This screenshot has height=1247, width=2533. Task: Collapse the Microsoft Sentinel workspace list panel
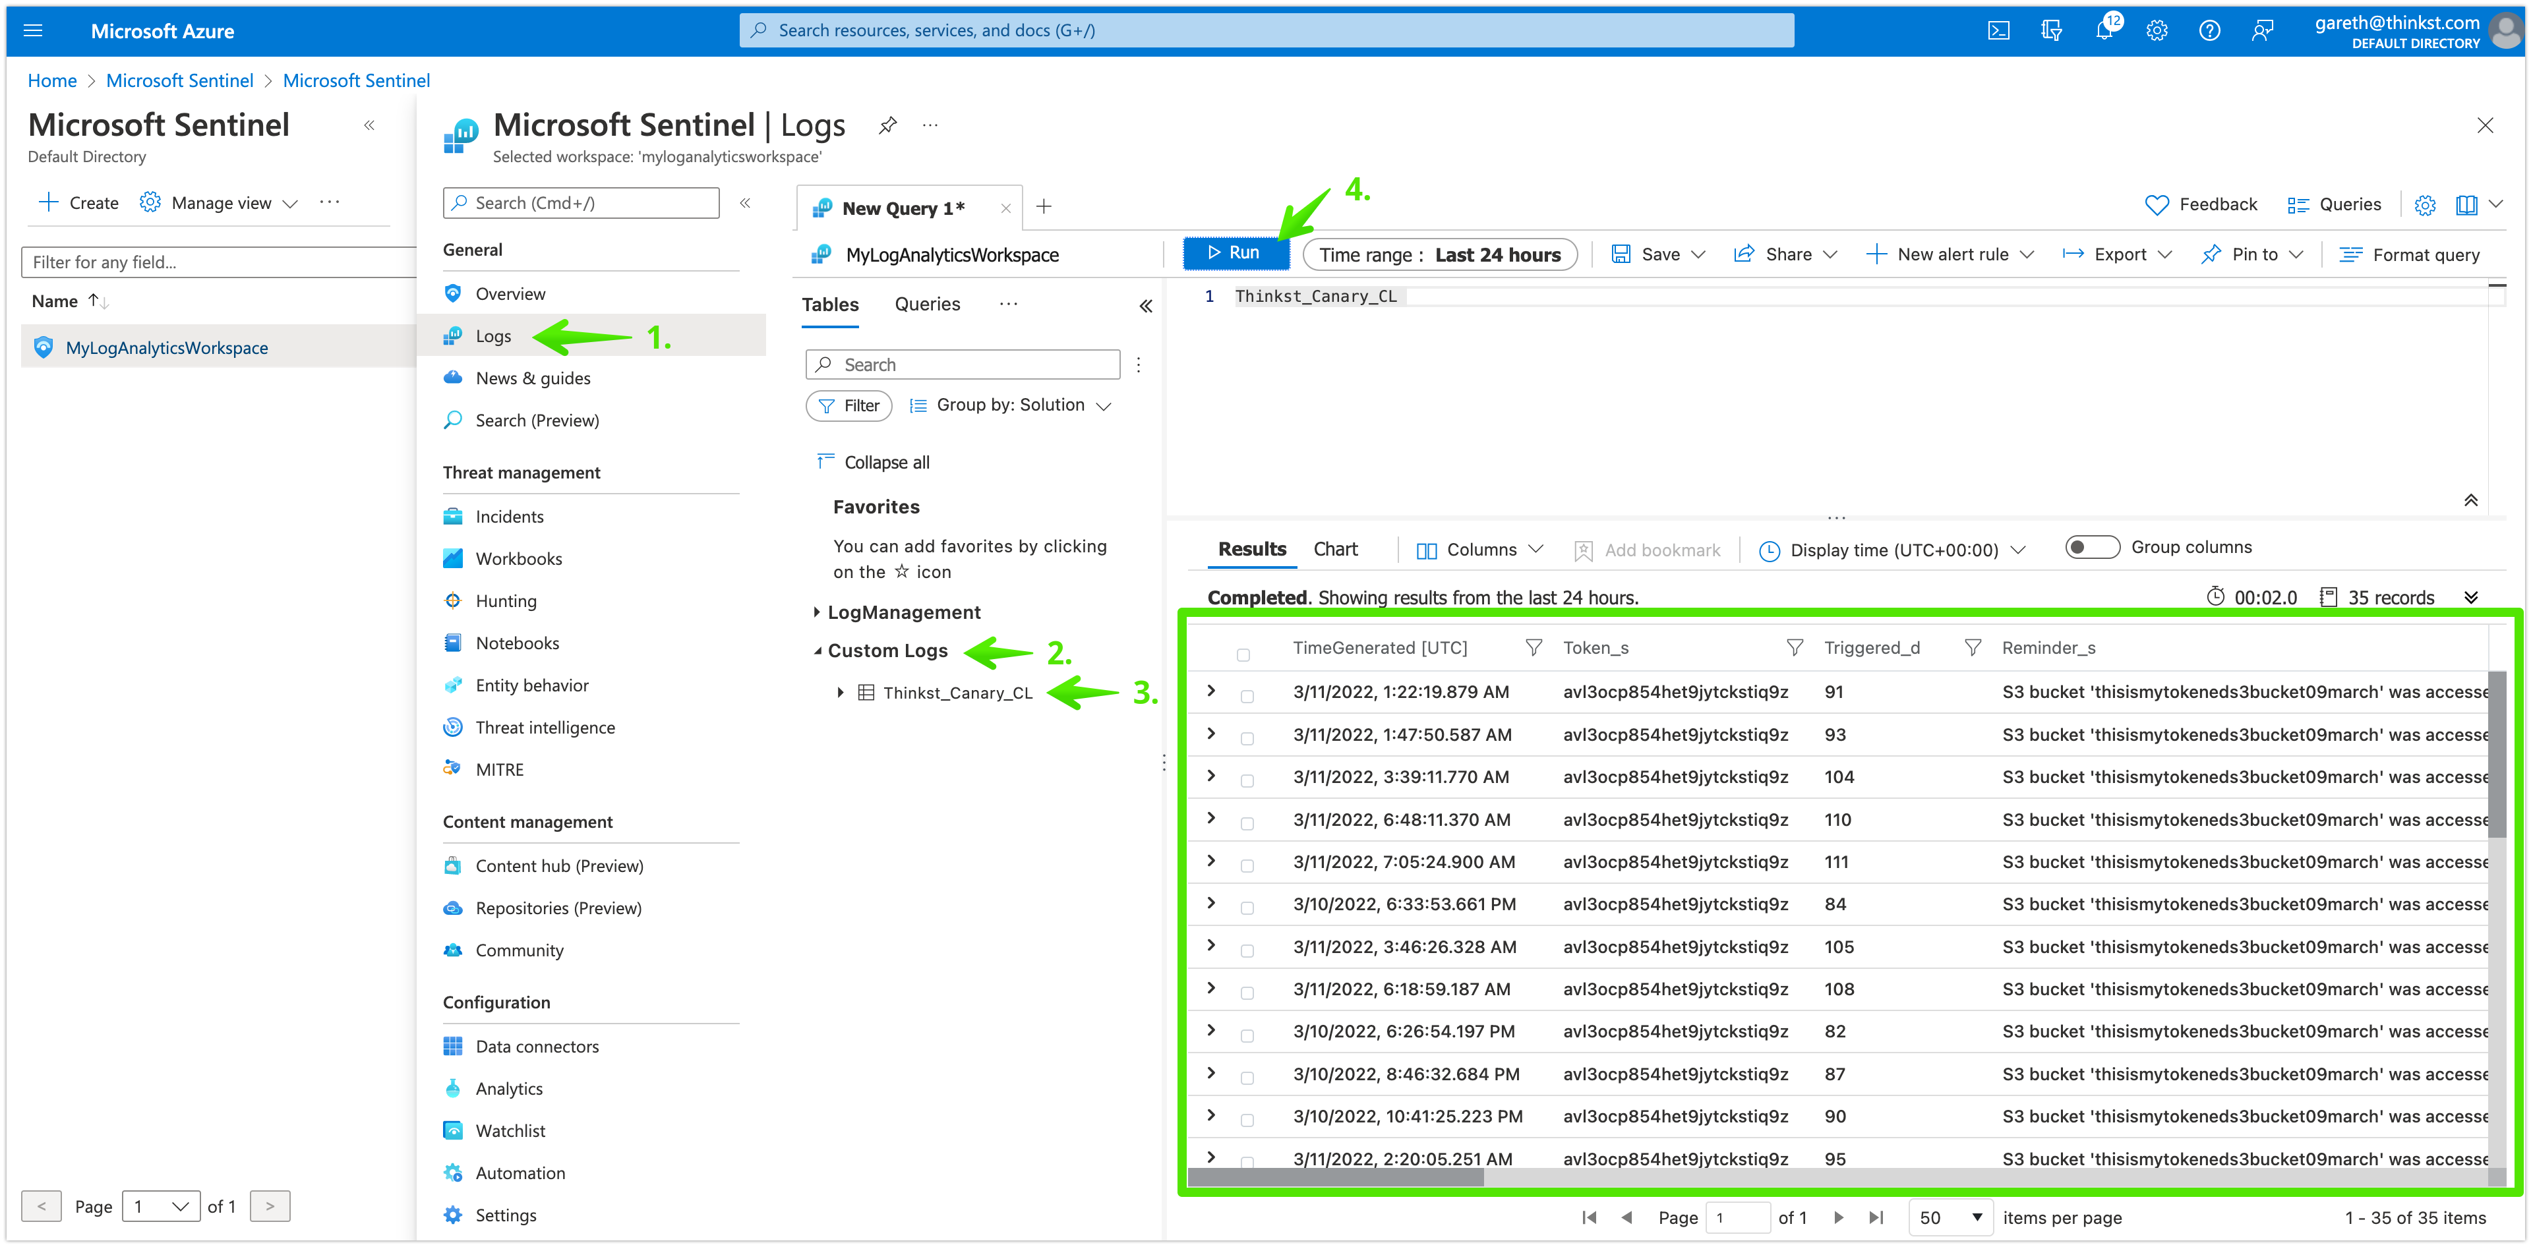[x=370, y=125]
